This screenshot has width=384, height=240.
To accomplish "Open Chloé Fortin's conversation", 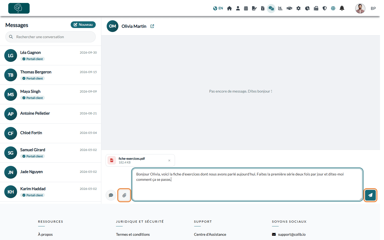I will [50, 133].
